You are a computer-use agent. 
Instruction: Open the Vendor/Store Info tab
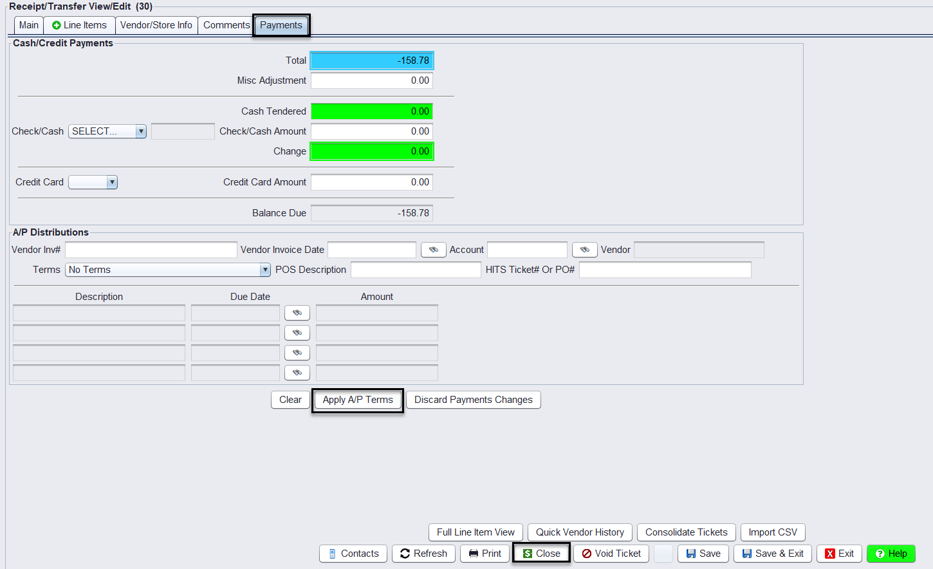point(156,25)
